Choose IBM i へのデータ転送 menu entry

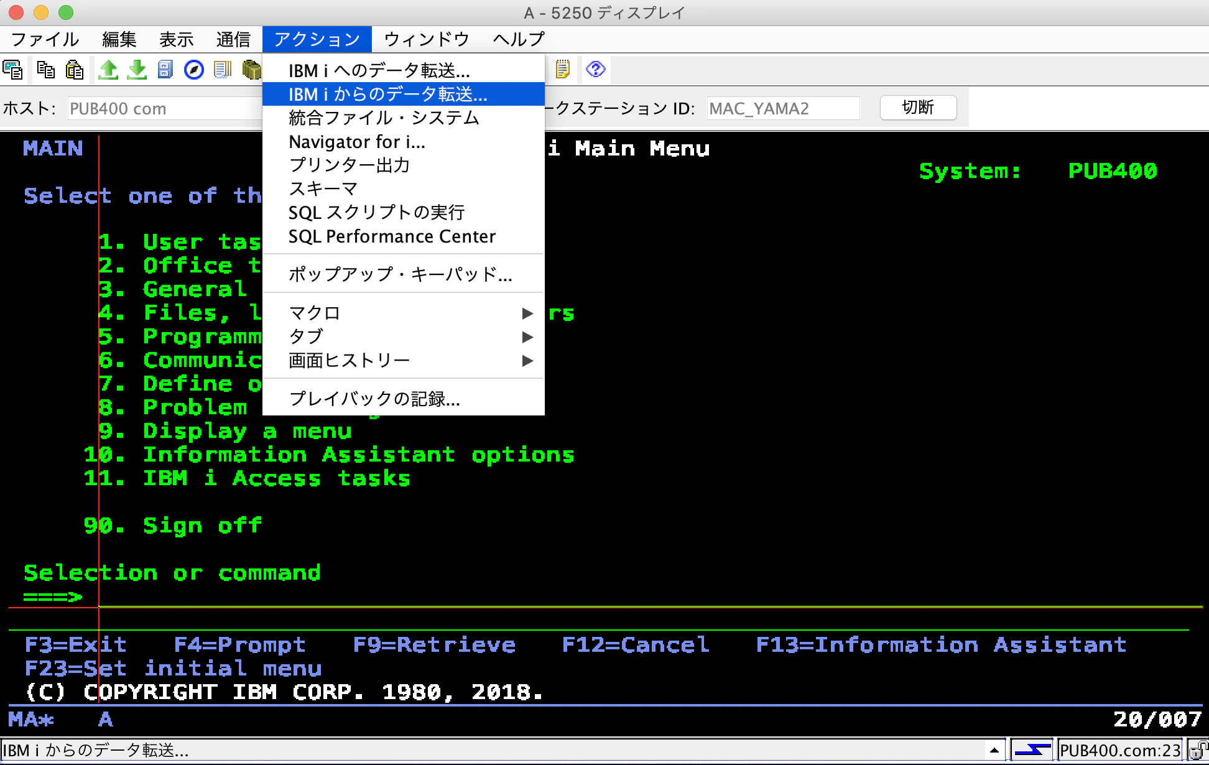pyautogui.click(x=404, y=70)
